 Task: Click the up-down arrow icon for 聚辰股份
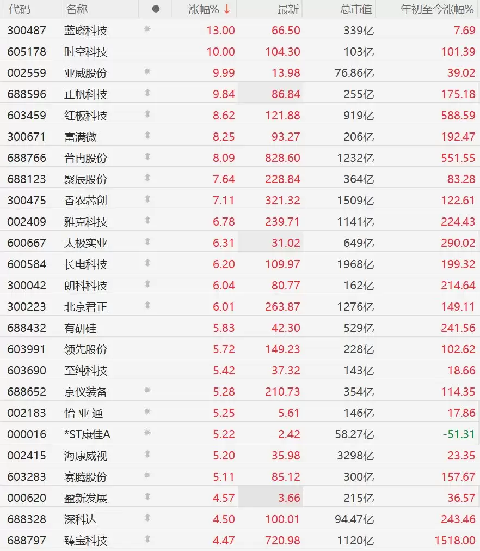(147, 178)
